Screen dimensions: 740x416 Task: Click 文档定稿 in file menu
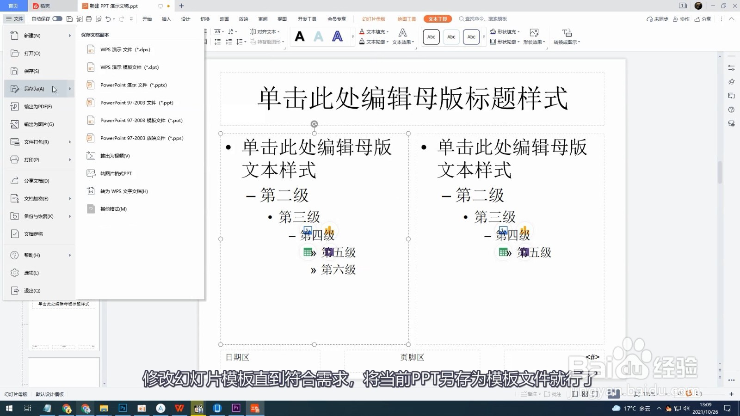click(40, 234)
